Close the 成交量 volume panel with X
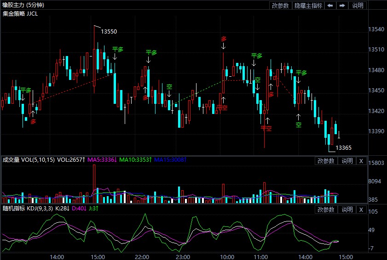The height and width of the screenshot is (260, 387). pyautogui.click(x=361, y=161)
